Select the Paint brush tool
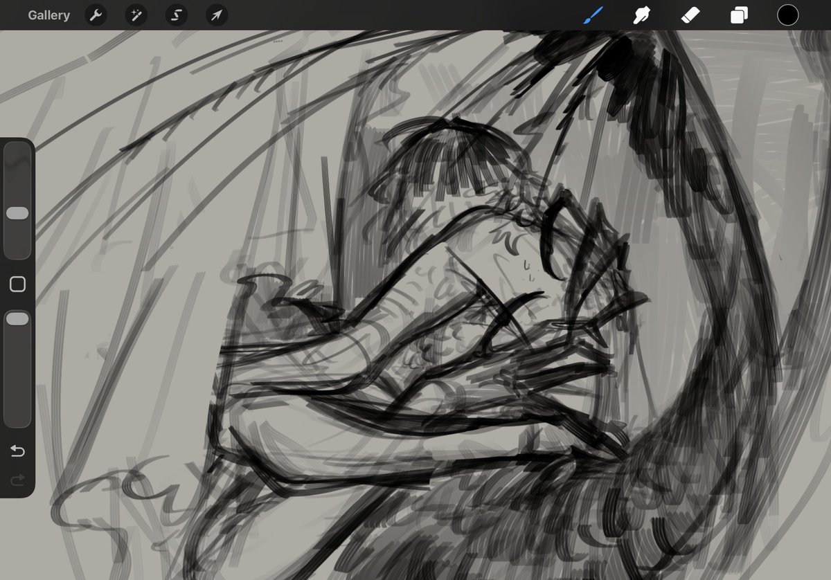831x580 pixels. tap(593, 15)
